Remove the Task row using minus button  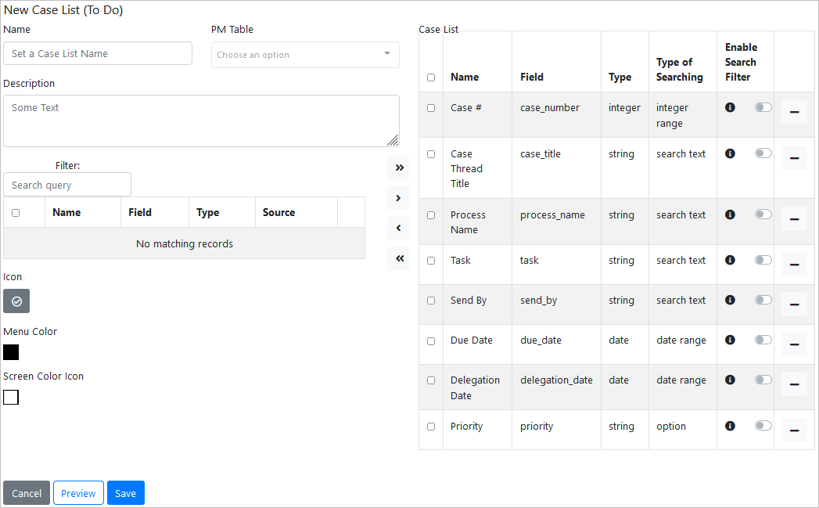point(794,264)
